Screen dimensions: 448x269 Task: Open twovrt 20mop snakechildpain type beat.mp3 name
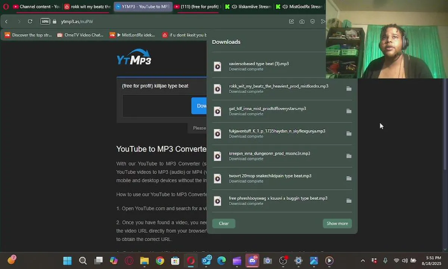tap(270, 176)
